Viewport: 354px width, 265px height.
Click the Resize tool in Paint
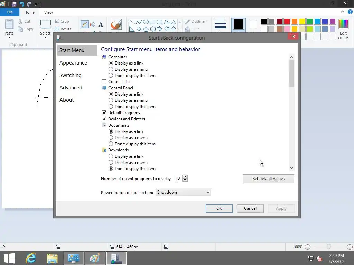coord(63,29)
